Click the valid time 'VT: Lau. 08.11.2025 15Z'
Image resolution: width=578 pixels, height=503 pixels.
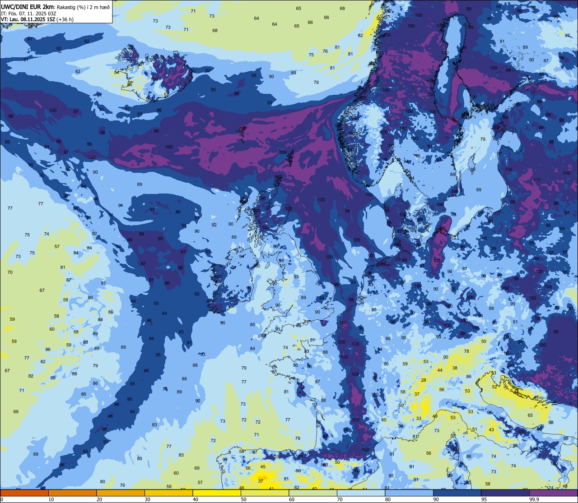click(28, 19)
